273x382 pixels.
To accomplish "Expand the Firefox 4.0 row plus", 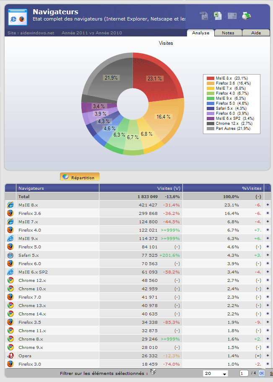I will pos(268,230).
